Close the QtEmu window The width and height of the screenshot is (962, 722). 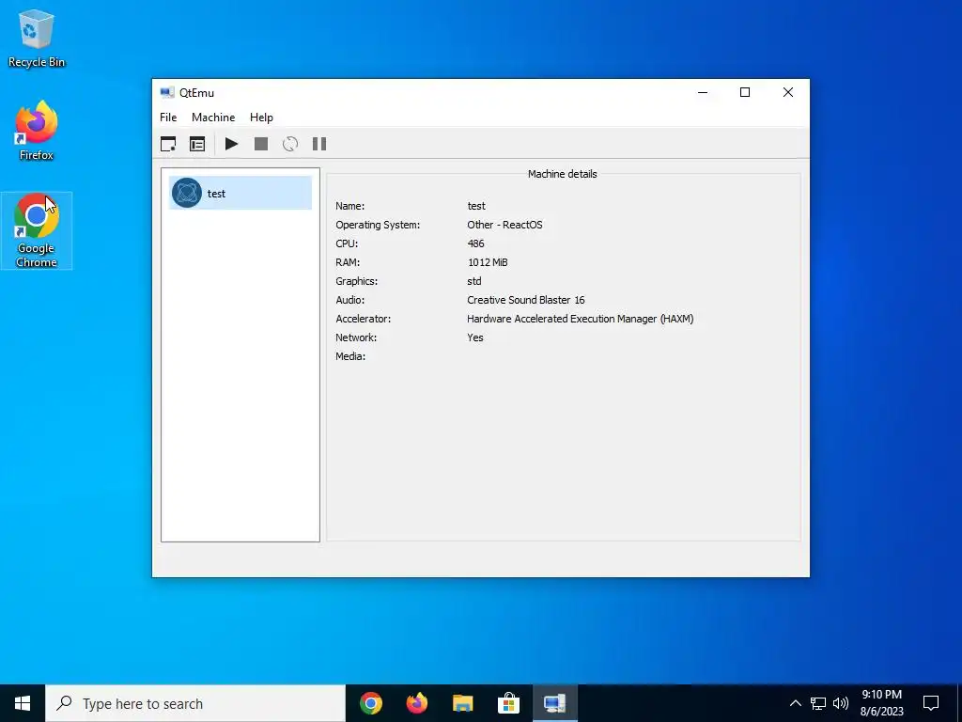point(788,93)
